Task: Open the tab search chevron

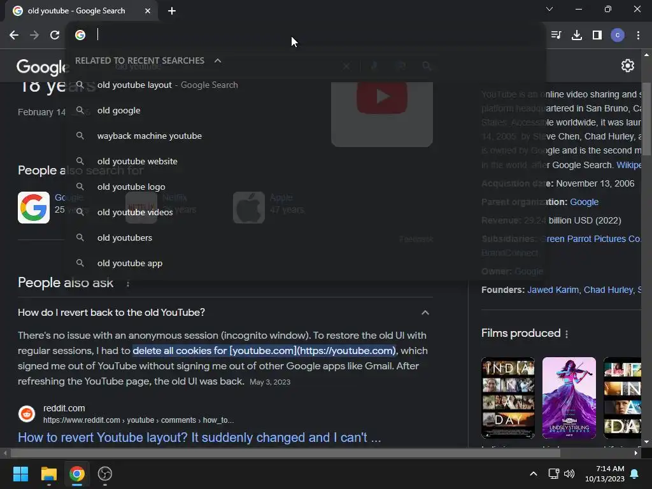Action: 549,9
